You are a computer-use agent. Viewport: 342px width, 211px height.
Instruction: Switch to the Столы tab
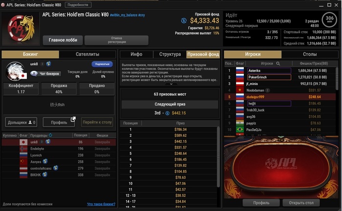click(x=310, y=54)
